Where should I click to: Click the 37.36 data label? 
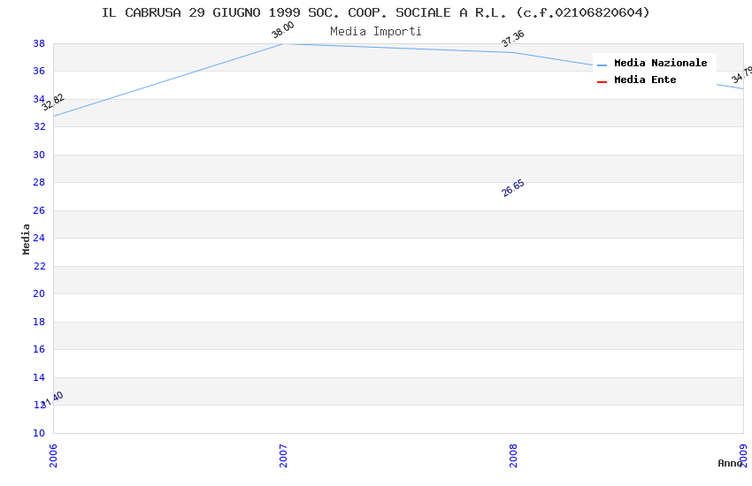click(512, 39)
